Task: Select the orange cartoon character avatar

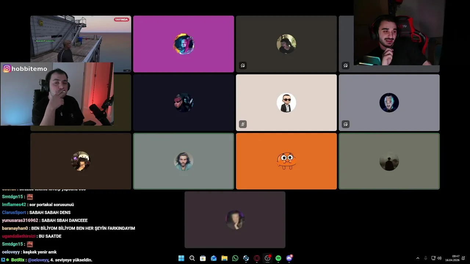Action: tap(286, 161)
